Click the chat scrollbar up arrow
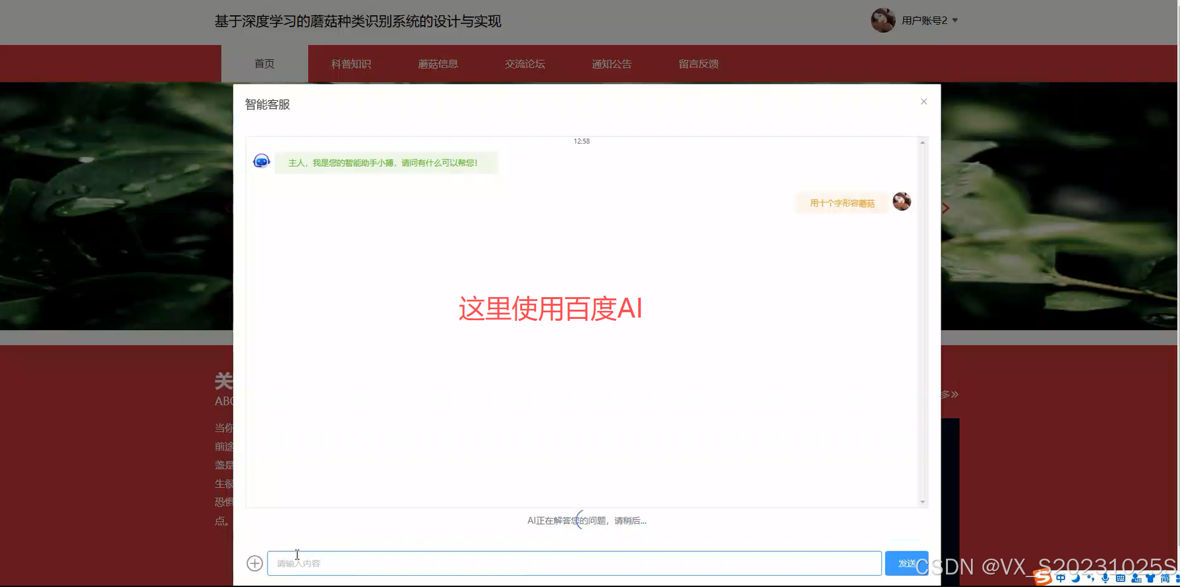The height and width of the screenshot is (587, 1180). point(922,142)
